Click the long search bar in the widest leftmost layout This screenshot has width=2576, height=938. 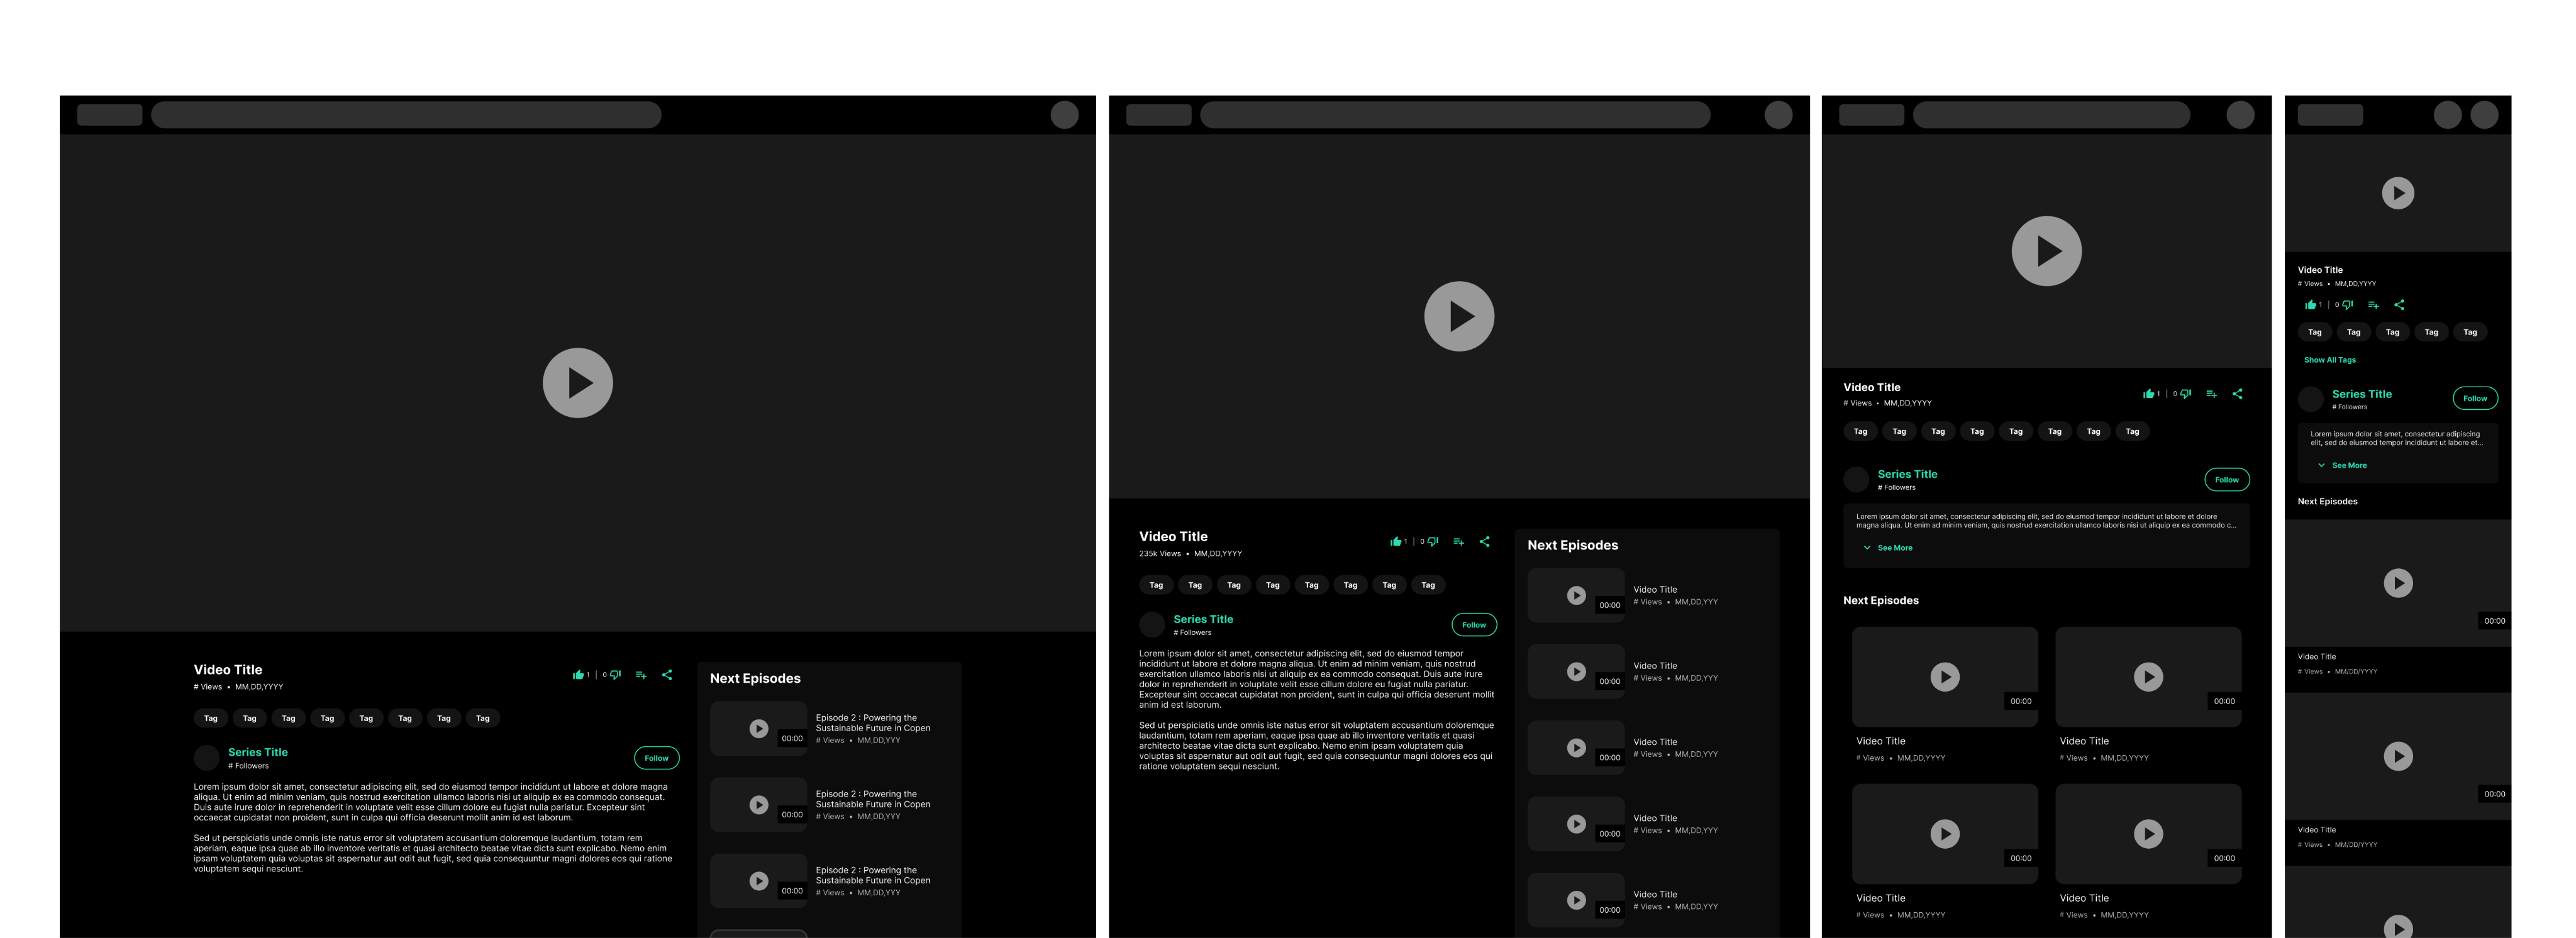coord(406,115)
